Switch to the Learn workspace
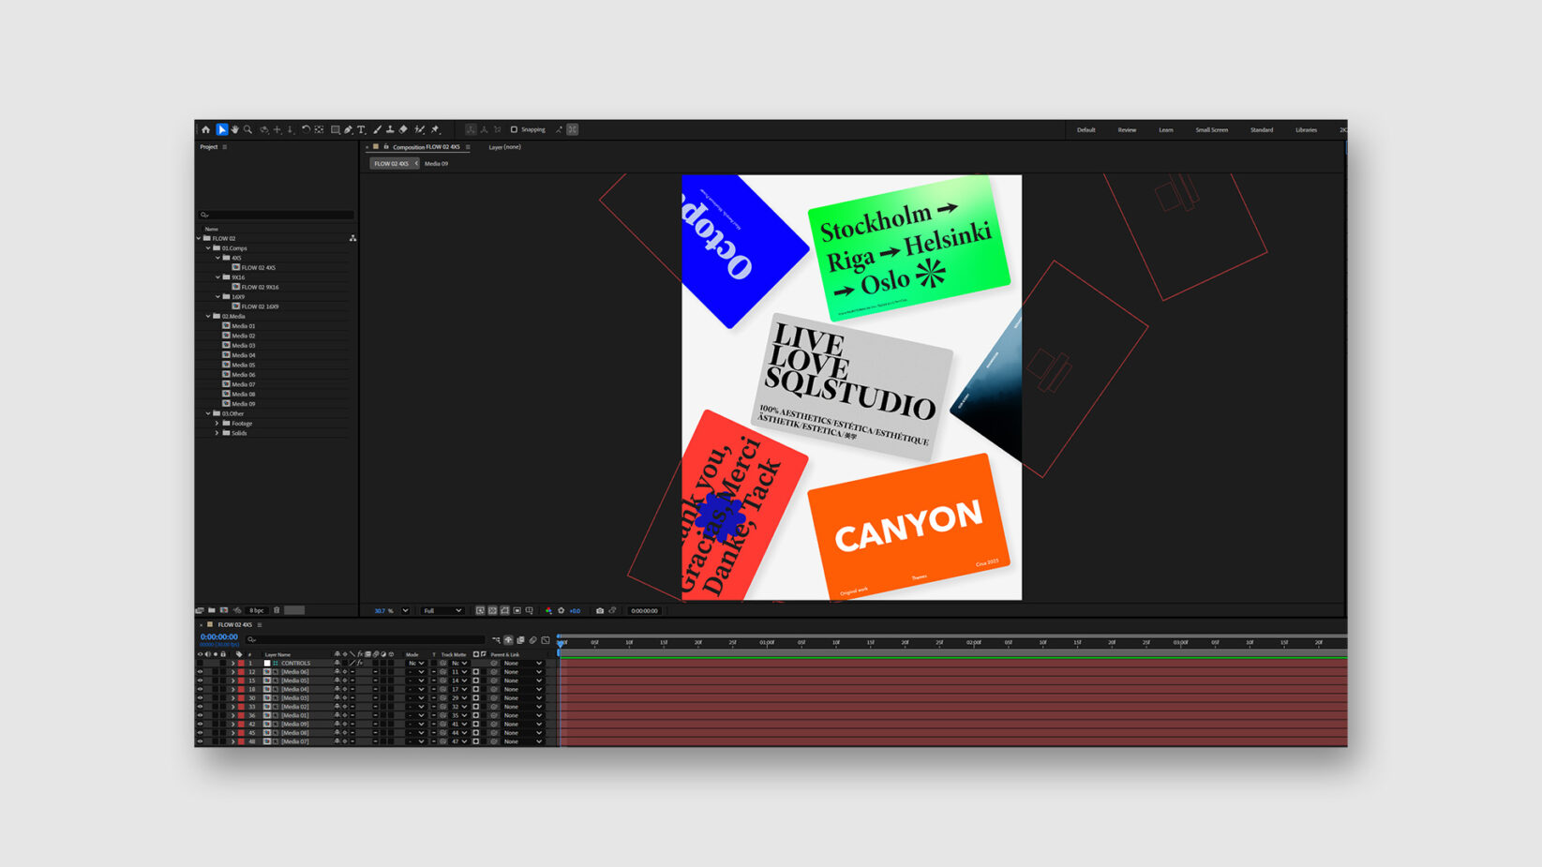Screen dimensions: 1542x867 pos(1166,129)
